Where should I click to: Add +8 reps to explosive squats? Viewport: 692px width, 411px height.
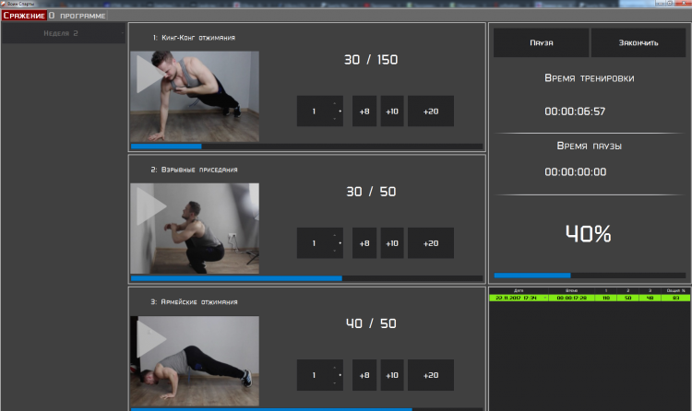pos(364,243)
